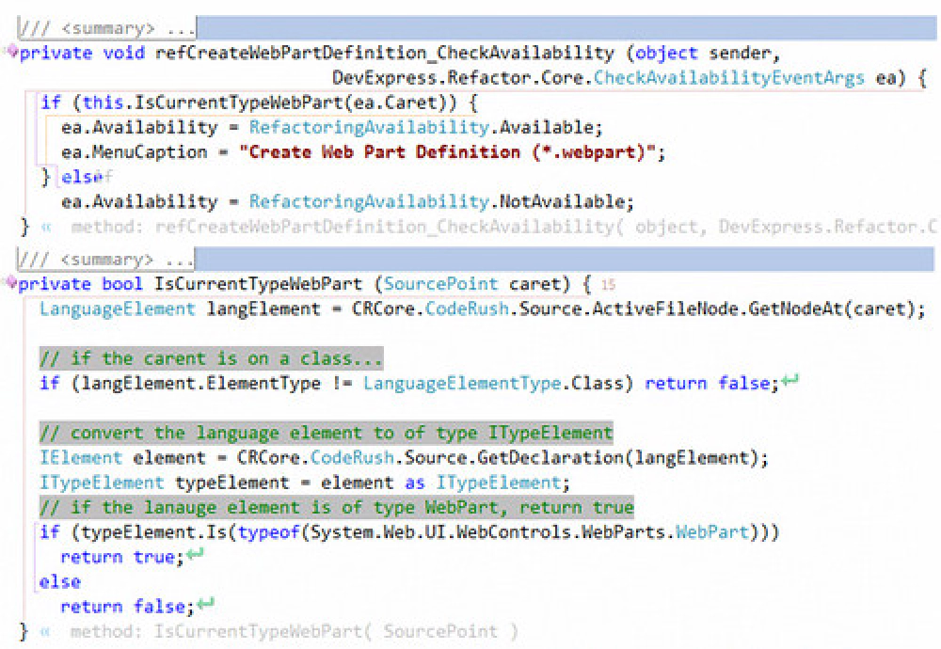Screen dimensions: 941x649
Task: Click the faded hint 'method: refCreateWebPartDefinition_CheckAvailability('
Action: tap(347, 228)
